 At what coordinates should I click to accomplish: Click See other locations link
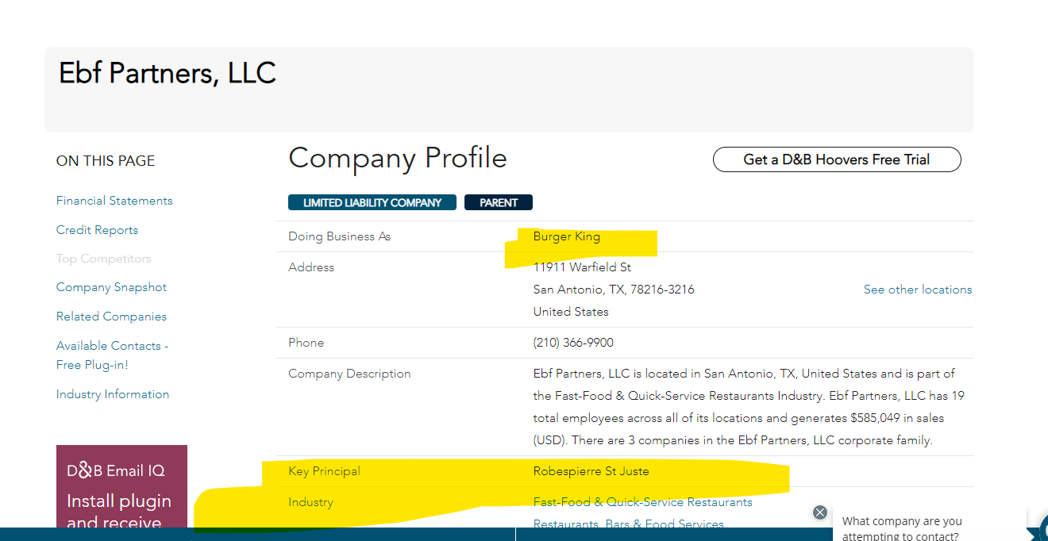918,290
